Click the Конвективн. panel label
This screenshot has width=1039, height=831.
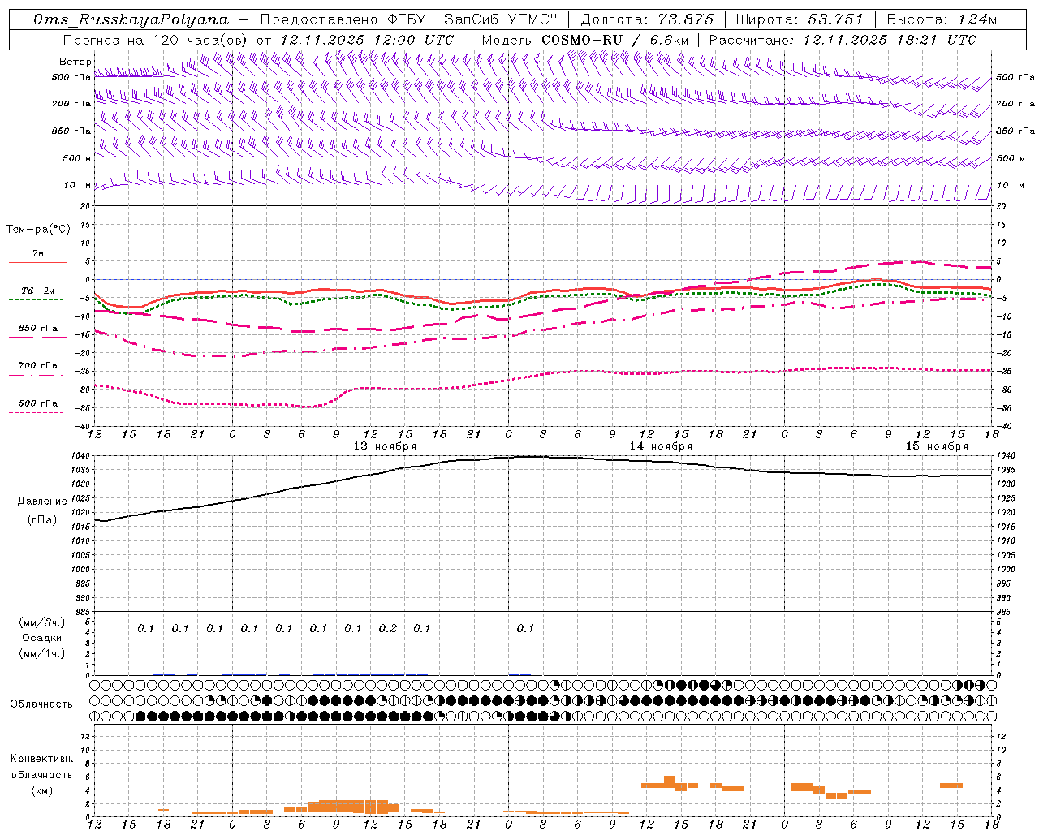(x=41, y=759)
